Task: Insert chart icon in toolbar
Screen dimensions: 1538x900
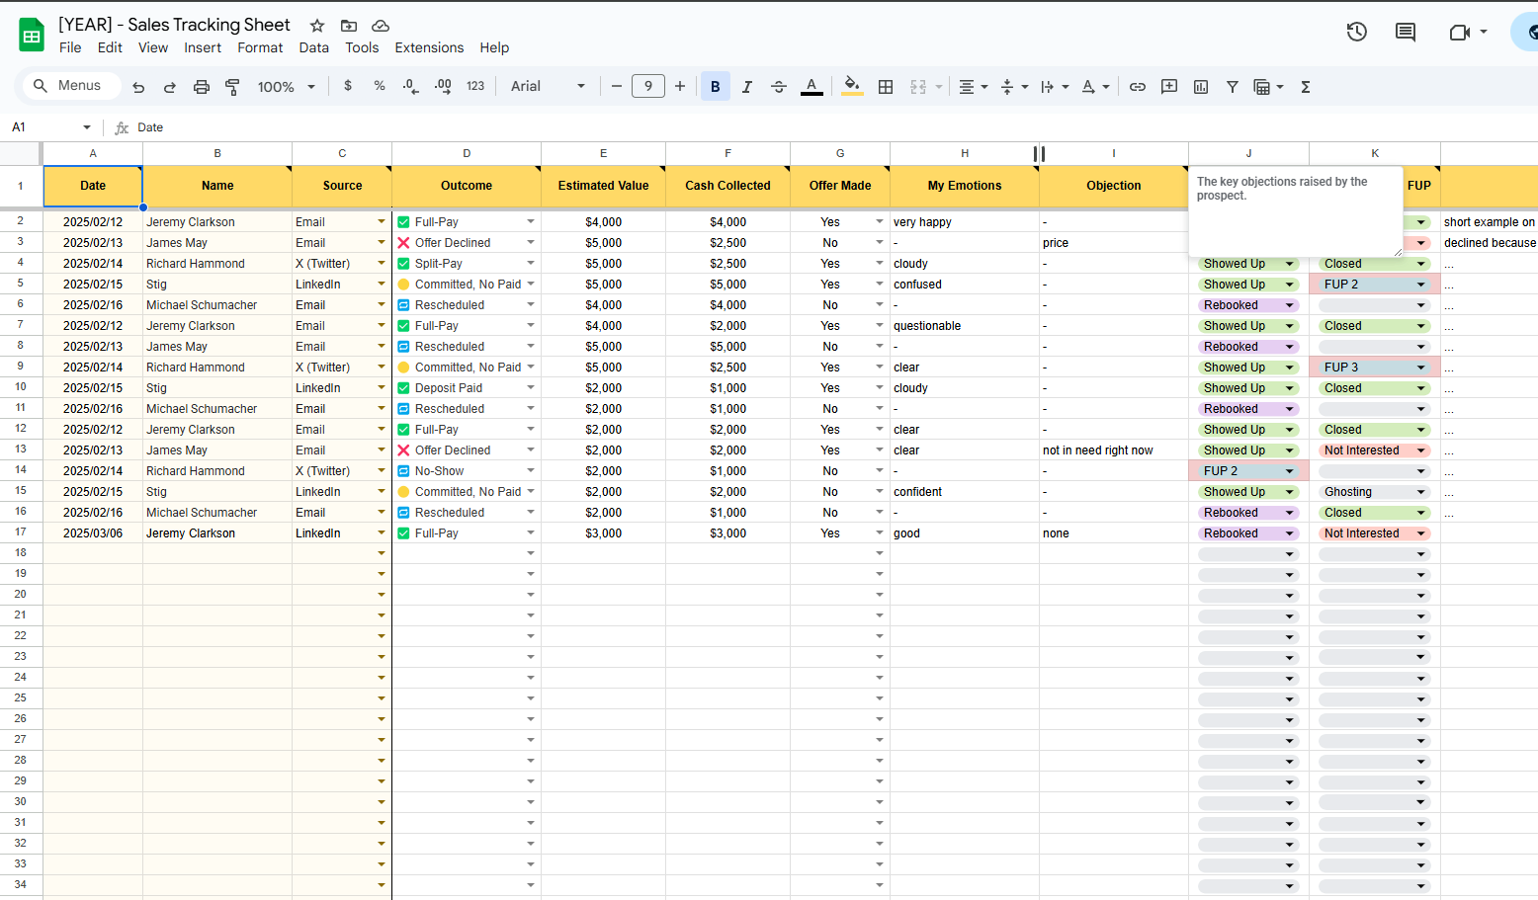Action: point(1201,87)
